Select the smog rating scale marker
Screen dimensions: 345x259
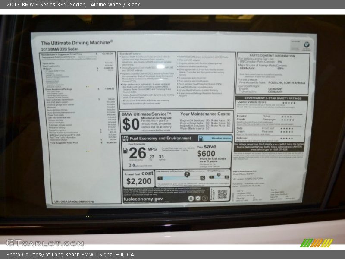[219, 175]
